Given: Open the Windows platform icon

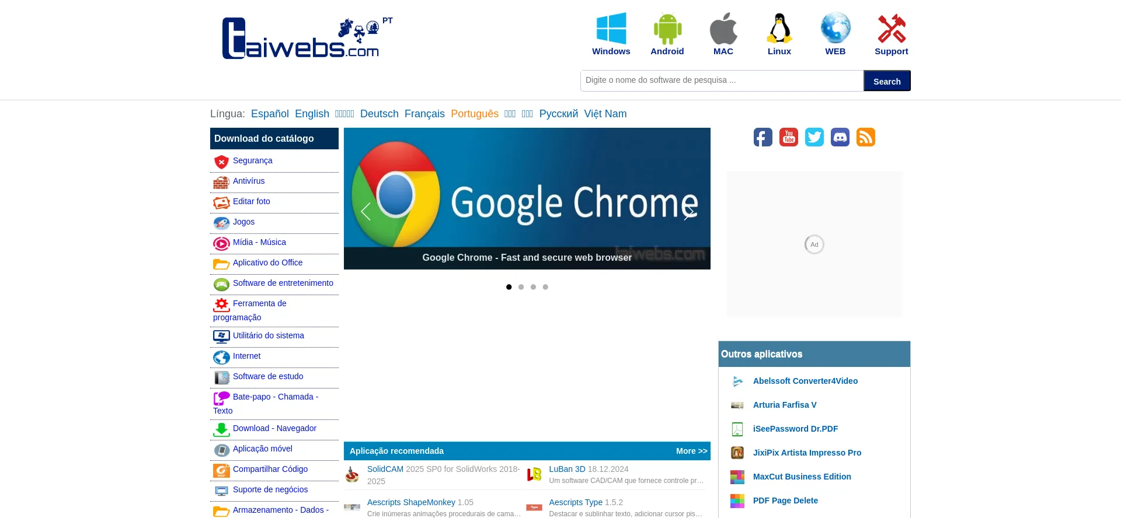Looking at the screenshot, I should 611,28.
